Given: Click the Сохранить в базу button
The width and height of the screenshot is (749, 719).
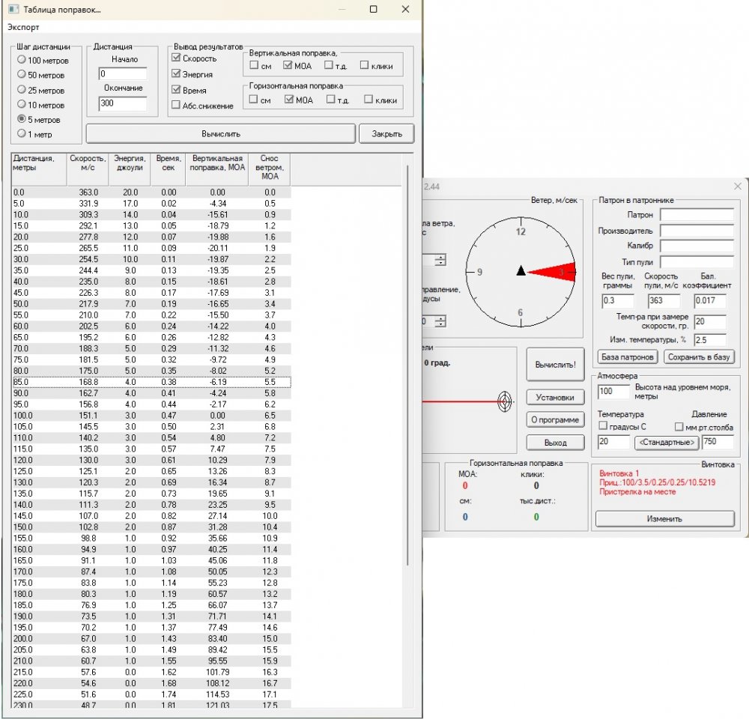Looking at the screenshot, I should [x=699, y=357].
